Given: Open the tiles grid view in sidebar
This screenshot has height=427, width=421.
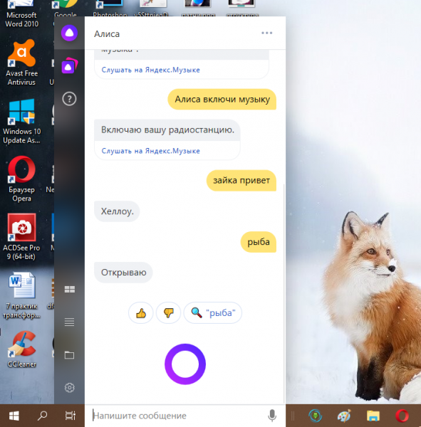Looking at the screenshot, I should [x=70, y=289].
